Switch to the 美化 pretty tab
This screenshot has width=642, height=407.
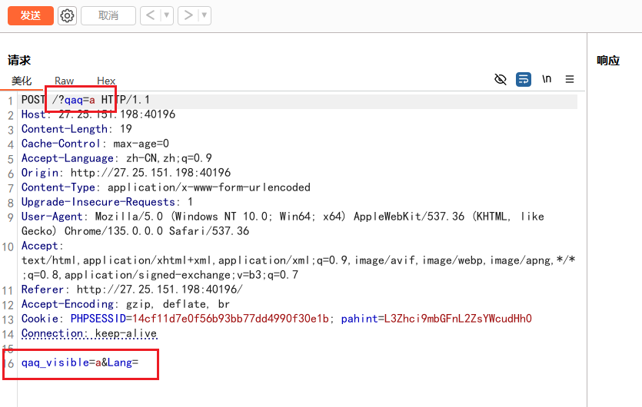tap(22, 81)
